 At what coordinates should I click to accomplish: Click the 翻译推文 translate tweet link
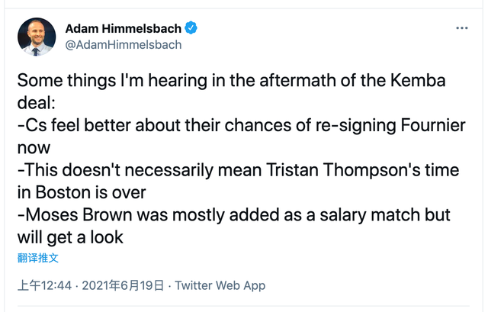point(37,259)
